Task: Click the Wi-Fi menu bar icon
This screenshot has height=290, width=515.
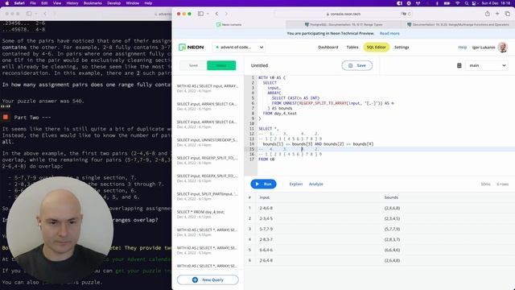Action: pos(458,3)
